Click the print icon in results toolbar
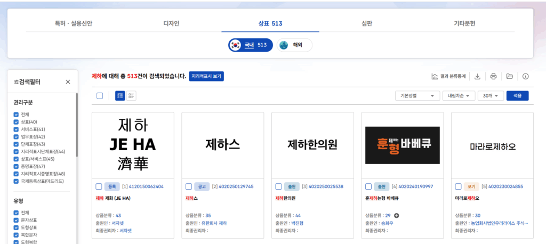This screenshot has height=244, width=546. (x=493, y=76)
